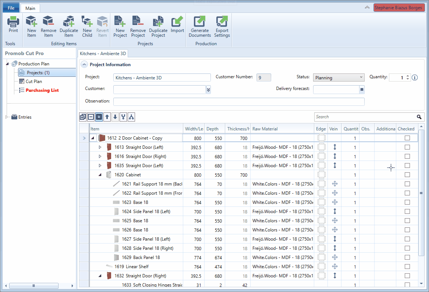Open the File menu

pos(11,8)
